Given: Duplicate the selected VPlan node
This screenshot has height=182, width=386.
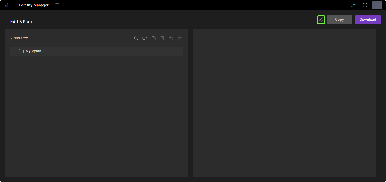Looking at the screenshot, I should pyautogui.click(x=153, y=38).
